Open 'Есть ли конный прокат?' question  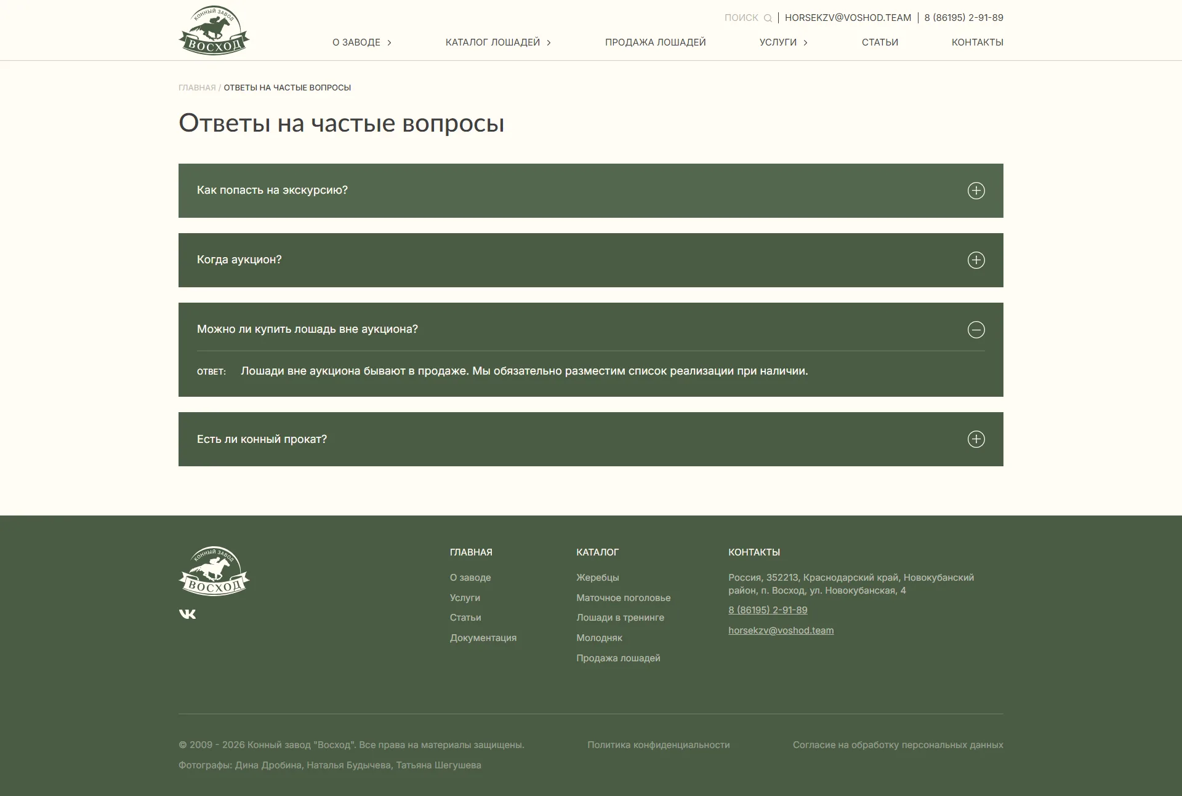coord(591,439)
